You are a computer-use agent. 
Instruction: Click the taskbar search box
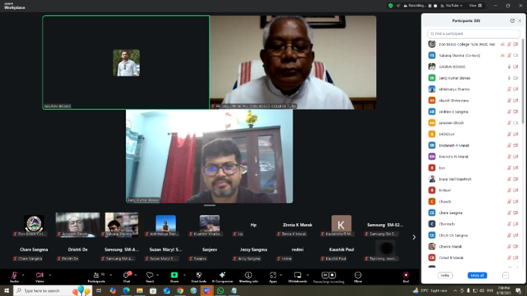52,291
